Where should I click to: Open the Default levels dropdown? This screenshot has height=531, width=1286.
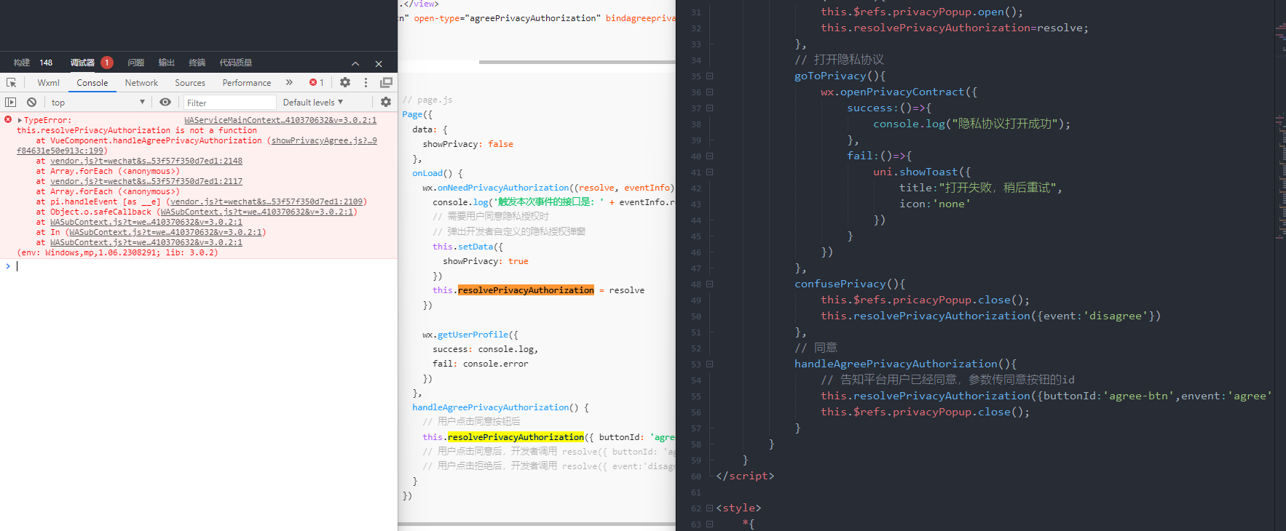pyautogui.click(x=313, y=103)
